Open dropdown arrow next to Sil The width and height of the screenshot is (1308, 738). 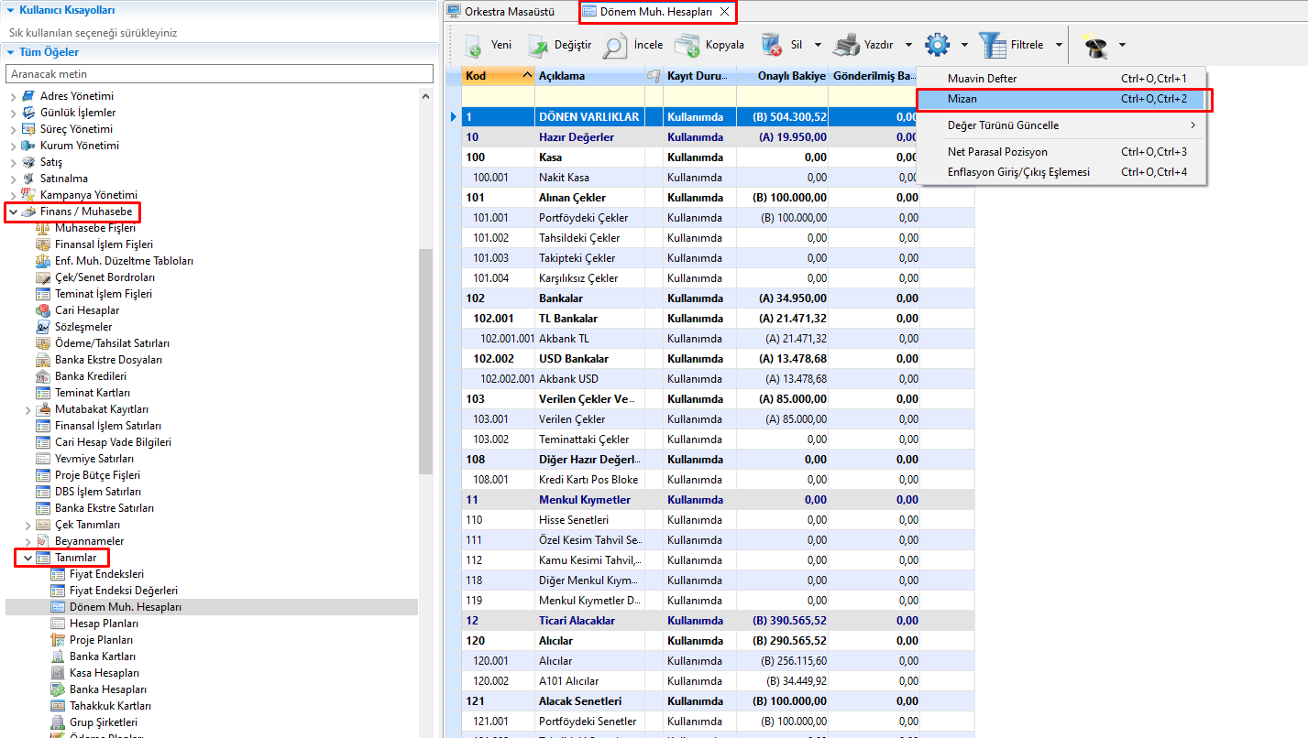[x=818, y=45]
